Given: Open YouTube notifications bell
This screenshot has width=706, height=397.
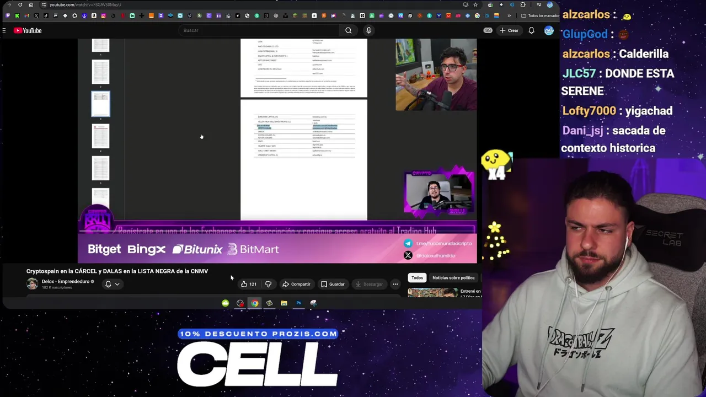Looking at the screenshot, I should pos(531,30).
